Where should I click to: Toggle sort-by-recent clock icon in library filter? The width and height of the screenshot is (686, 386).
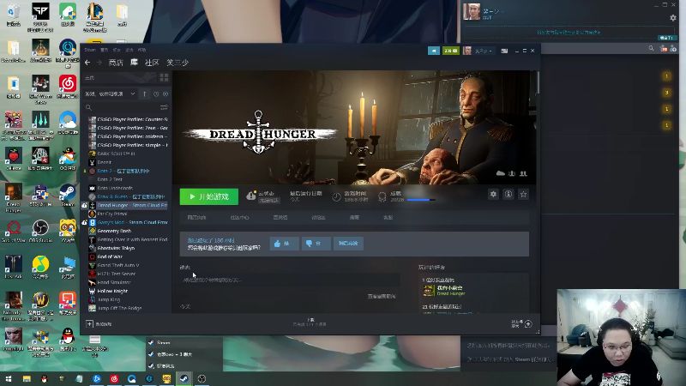click(x=156, y=93)
